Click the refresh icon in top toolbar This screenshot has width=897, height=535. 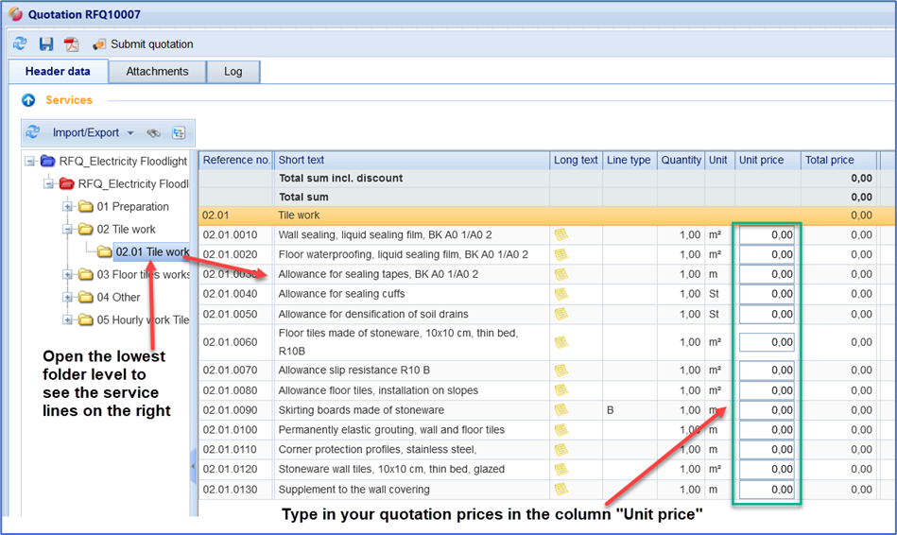tap(20, 44)
